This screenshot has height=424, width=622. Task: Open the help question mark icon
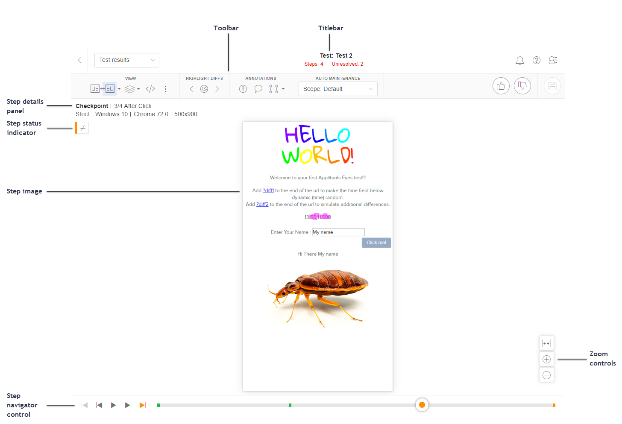tap(537, 61)
